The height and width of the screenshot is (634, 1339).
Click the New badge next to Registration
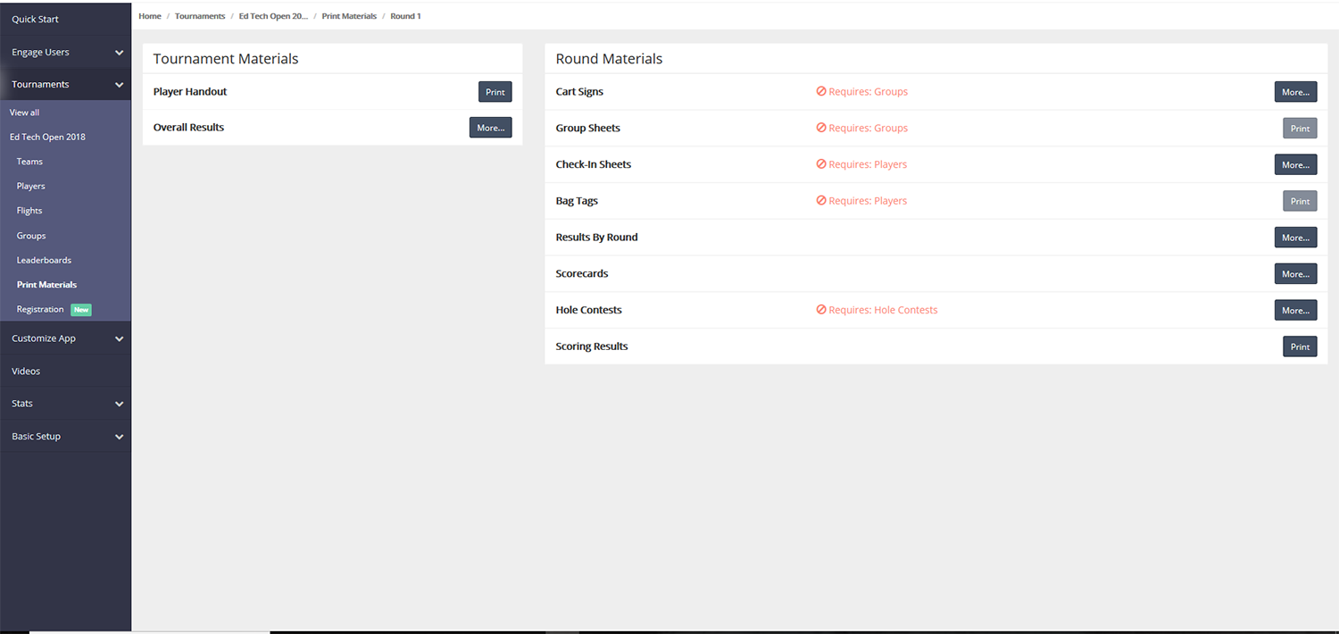(x=81, y=310)
